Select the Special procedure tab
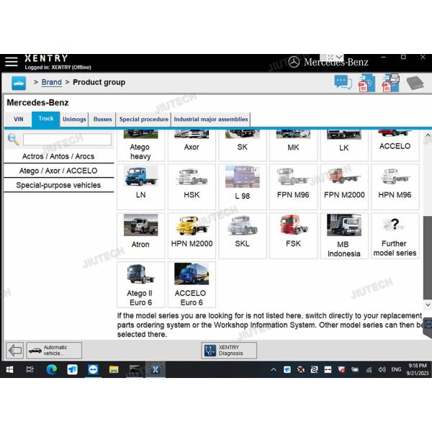432x432 pixels. point(144,120)
